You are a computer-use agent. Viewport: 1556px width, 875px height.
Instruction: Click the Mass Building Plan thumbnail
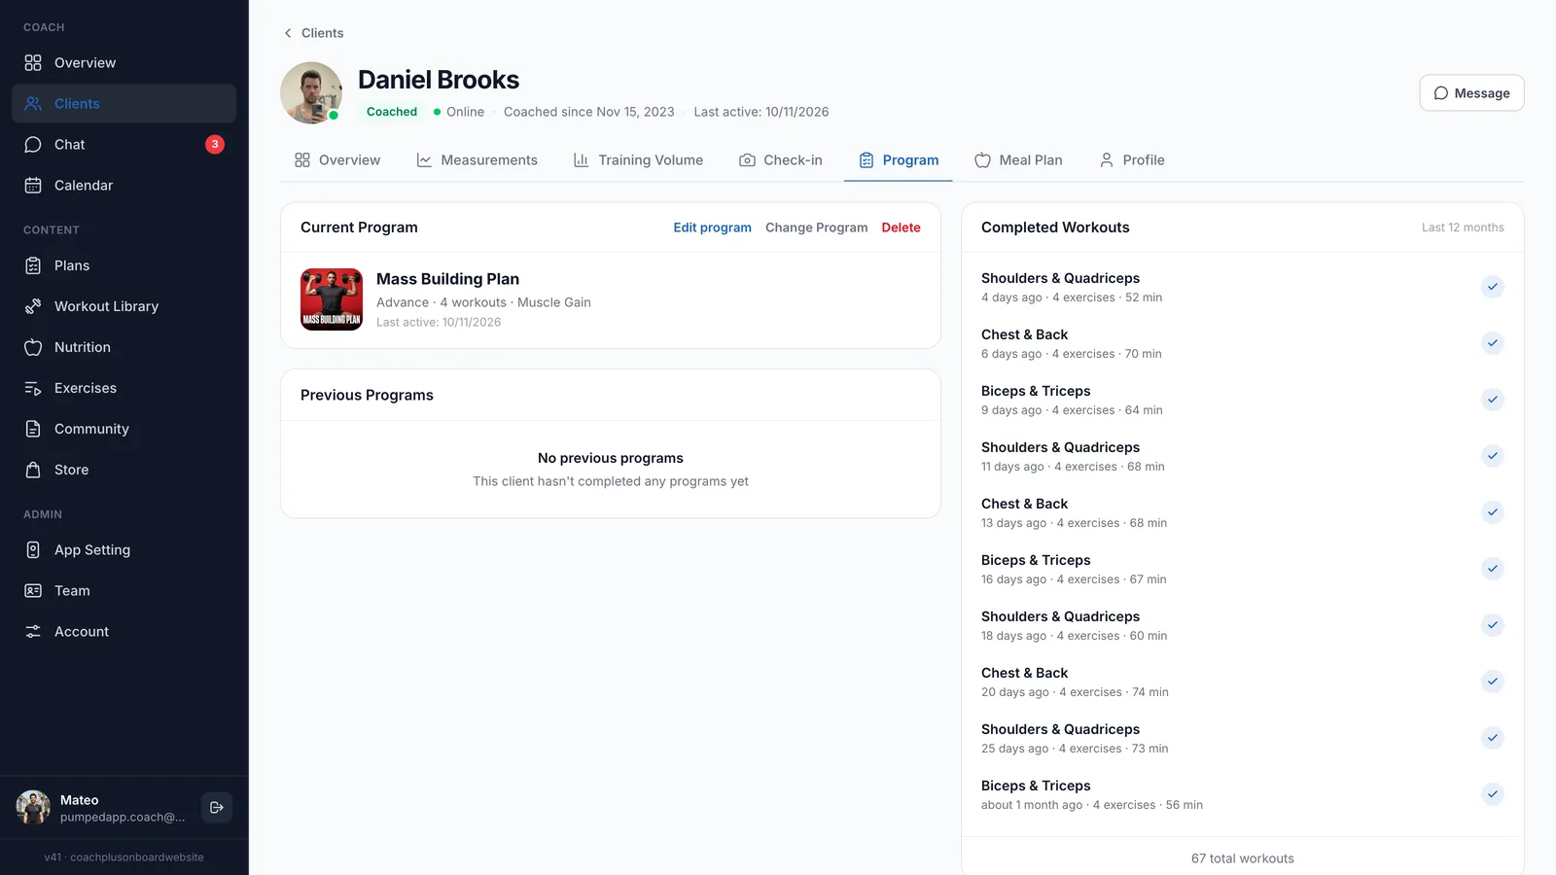[x=332, y=299]
